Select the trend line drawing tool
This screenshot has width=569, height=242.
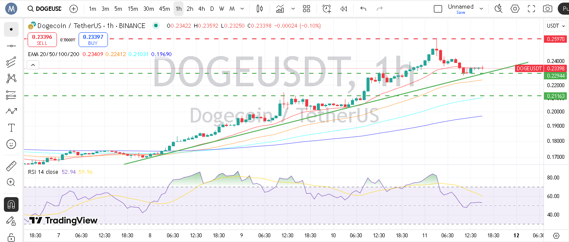pos(11,46)
